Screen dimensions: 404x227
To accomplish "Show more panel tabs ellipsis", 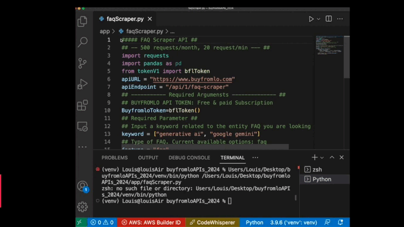I will [x=255, y=157].
